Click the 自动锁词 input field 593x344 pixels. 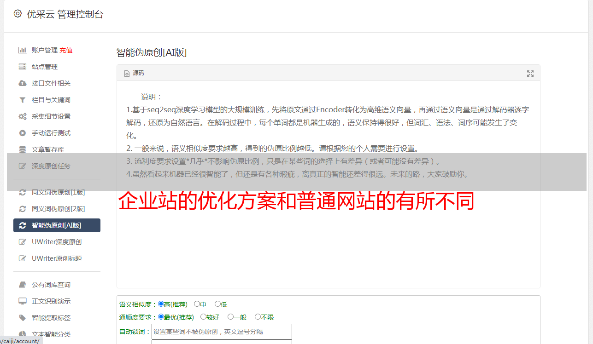click(222, 332)
